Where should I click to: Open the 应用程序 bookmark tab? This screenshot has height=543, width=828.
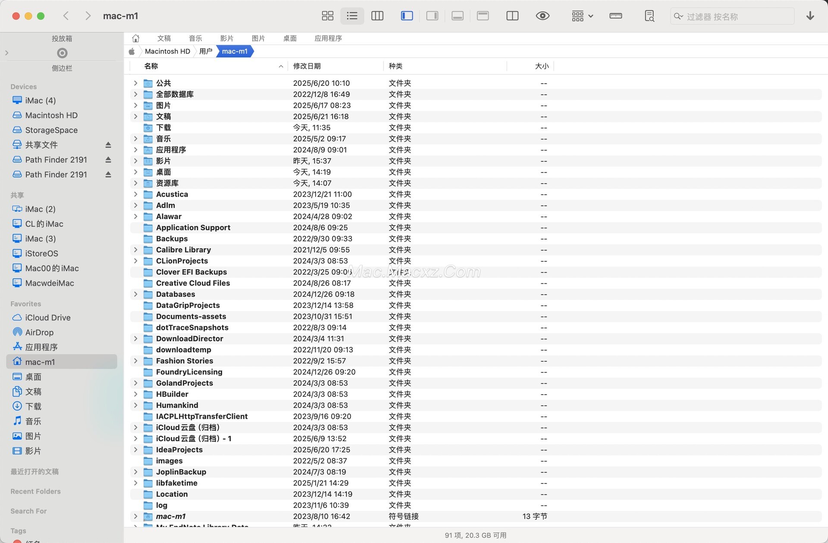328,38
